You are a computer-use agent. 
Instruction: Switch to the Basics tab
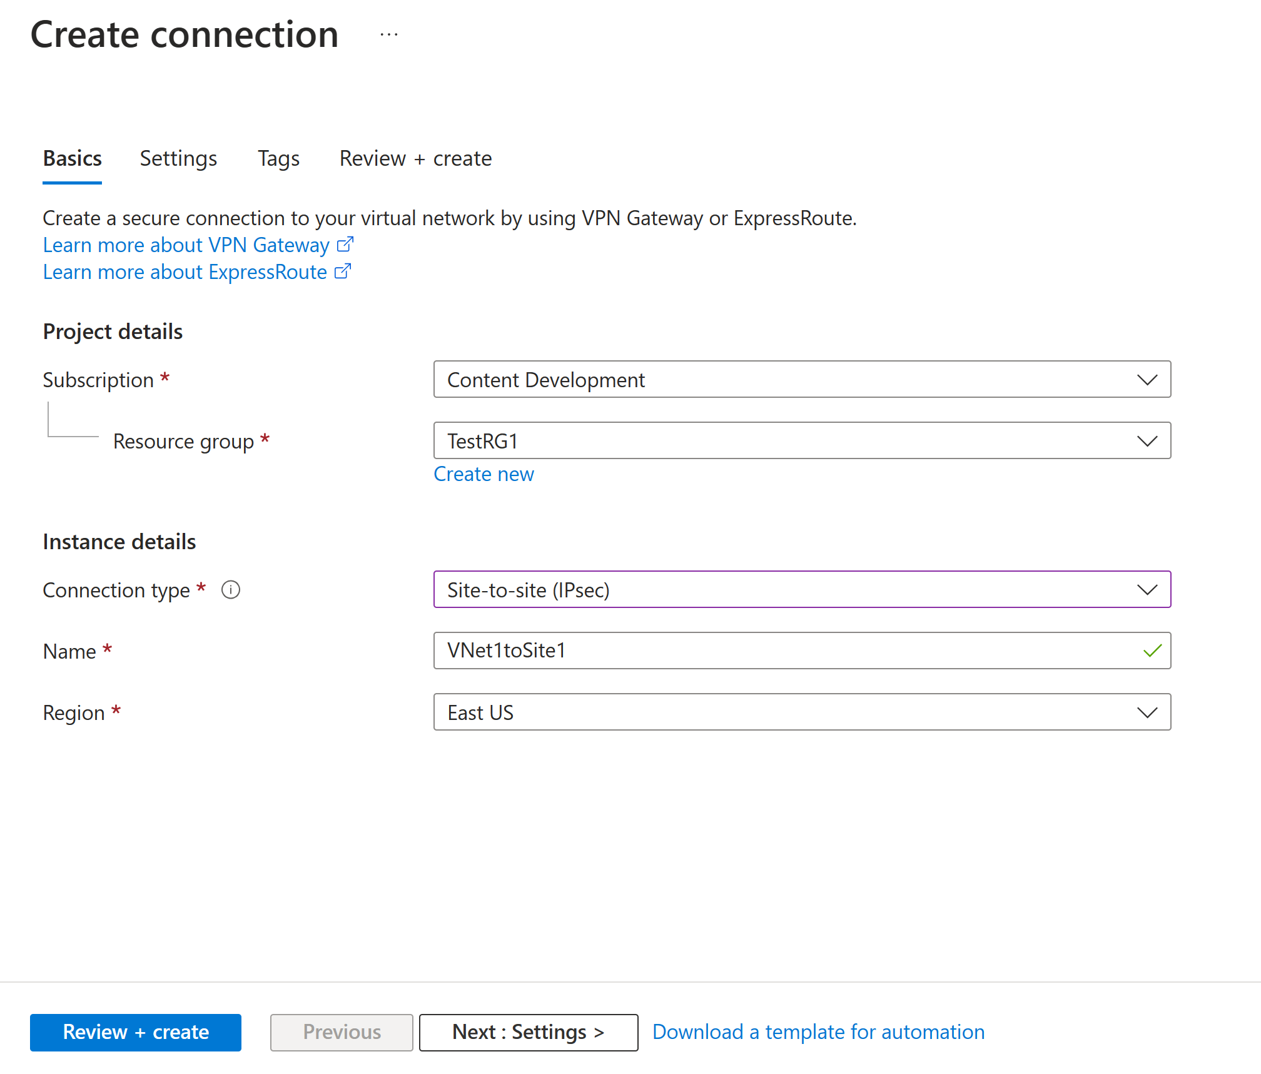(73, 158)
